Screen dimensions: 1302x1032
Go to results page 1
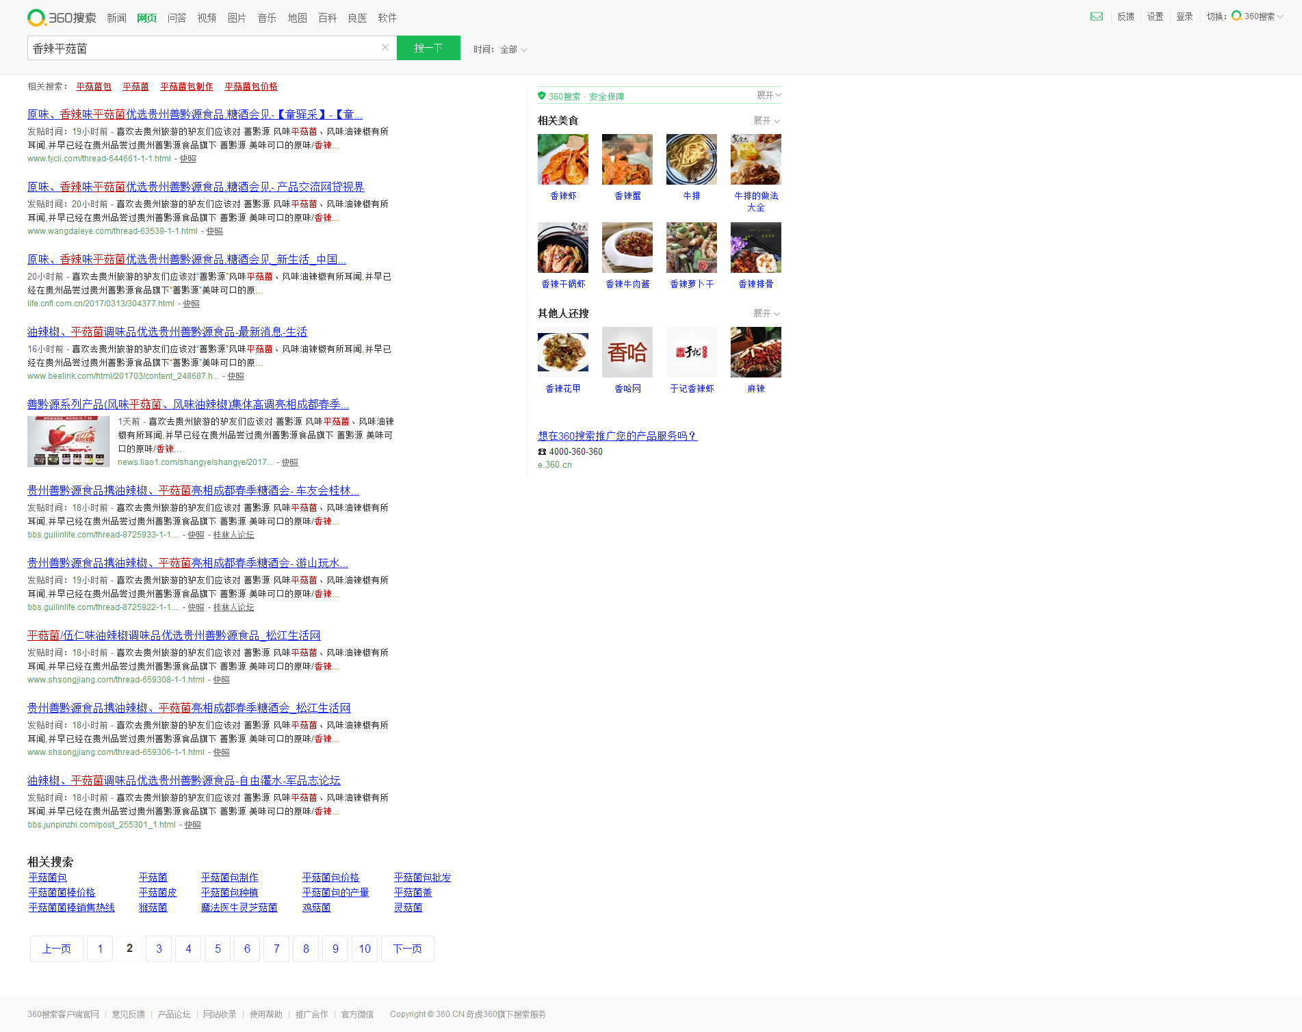[100, 949]
